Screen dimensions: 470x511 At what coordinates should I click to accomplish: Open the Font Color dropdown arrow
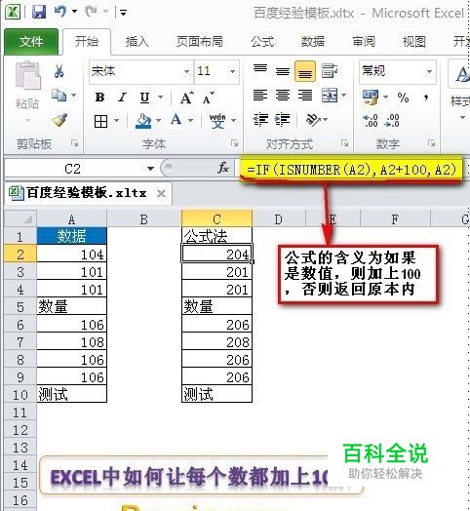[x=190, y=121]
